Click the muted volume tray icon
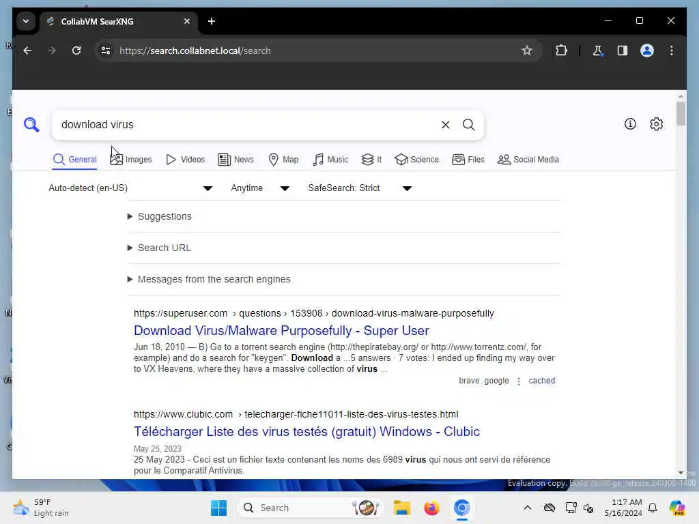 588,508
